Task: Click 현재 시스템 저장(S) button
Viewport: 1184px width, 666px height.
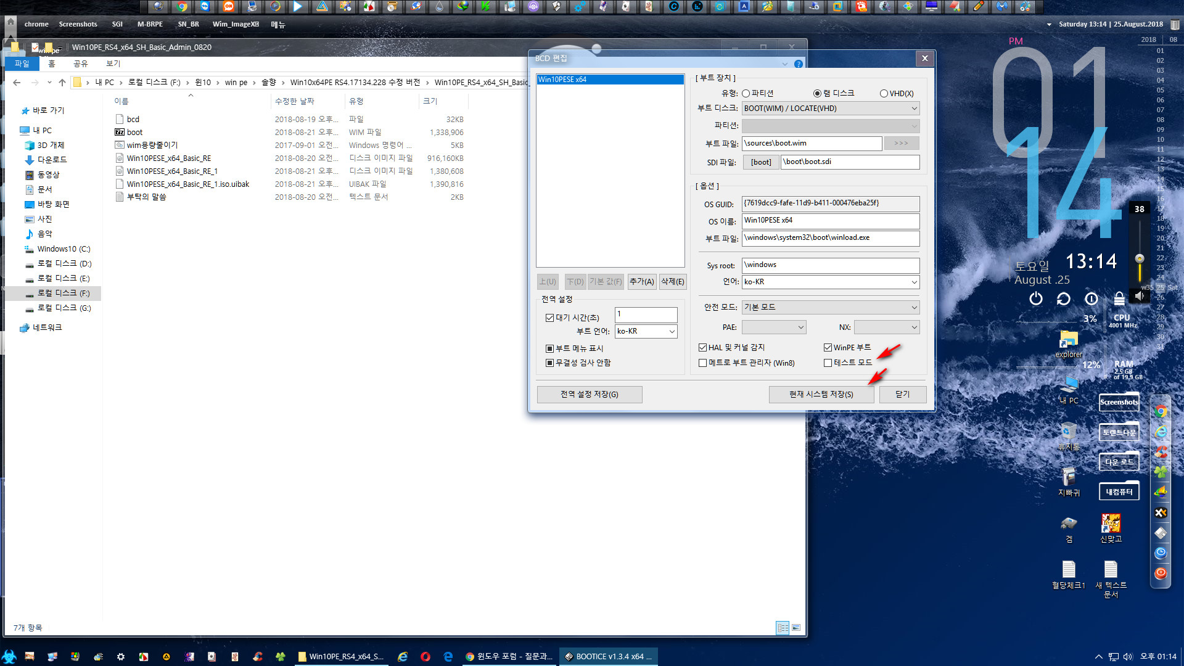Action: coord(821,395)
